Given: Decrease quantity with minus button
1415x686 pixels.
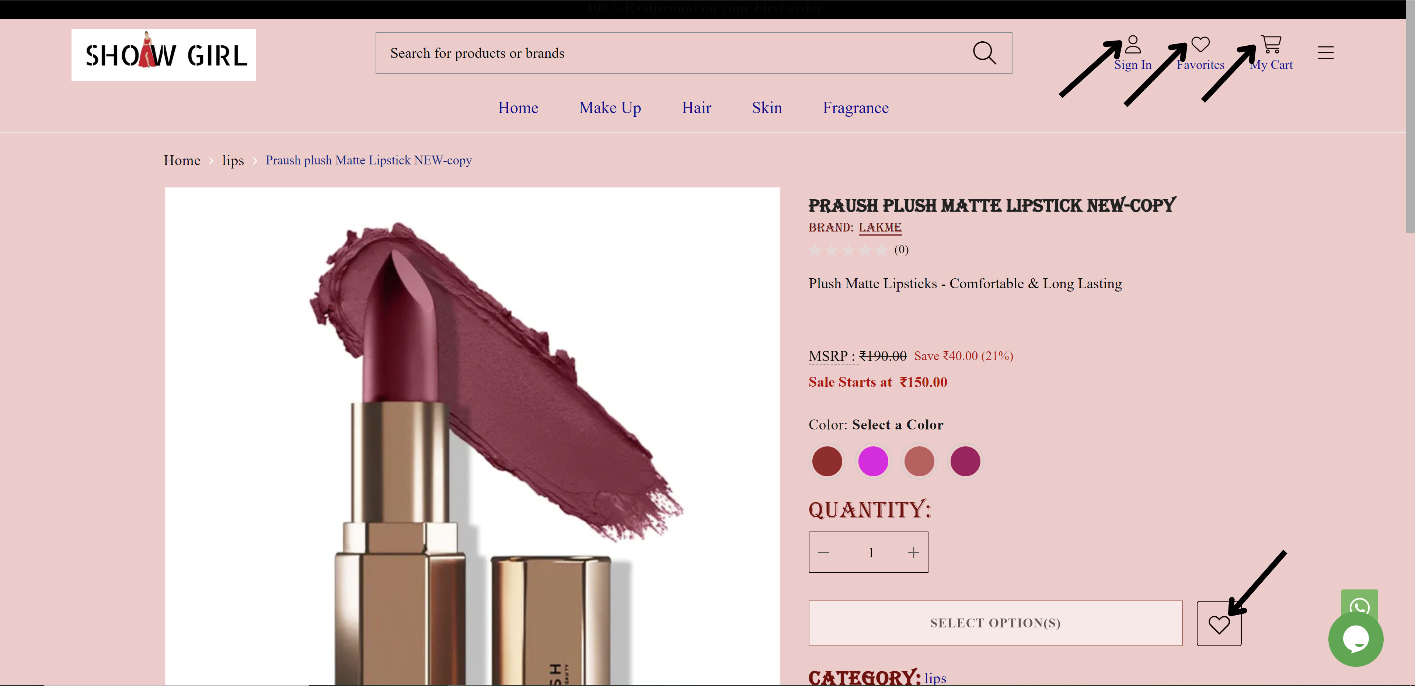Looking at the screenshot, I should pos(823,552).
